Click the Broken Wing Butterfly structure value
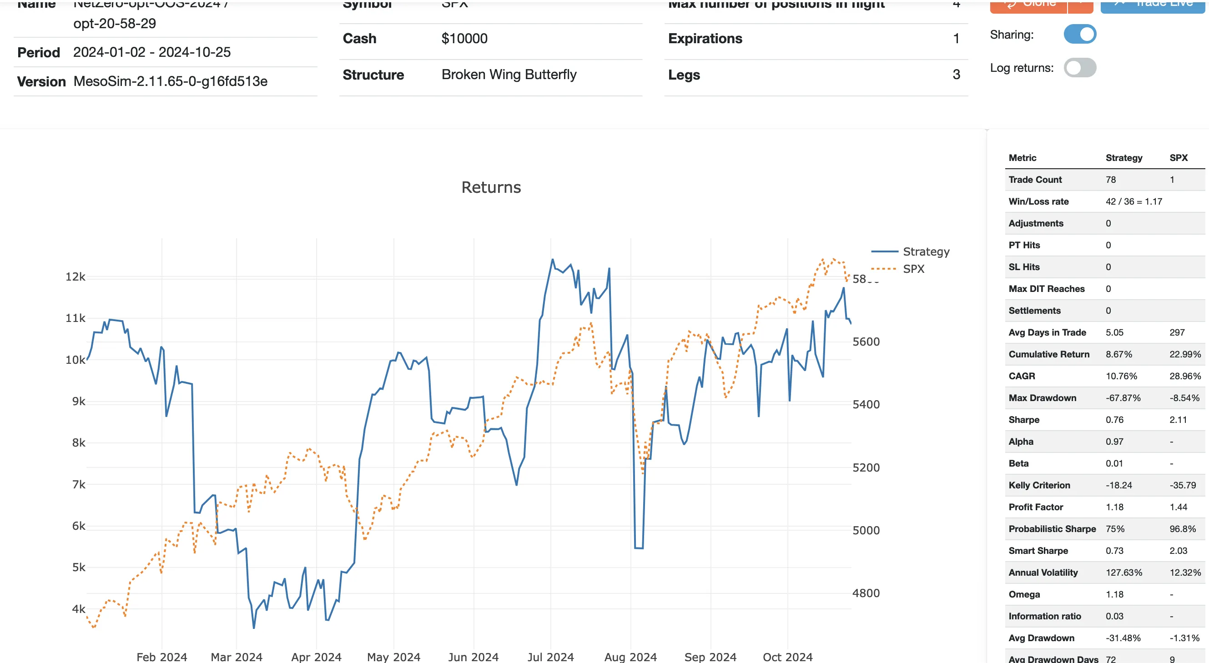 [x=509, y=75]
